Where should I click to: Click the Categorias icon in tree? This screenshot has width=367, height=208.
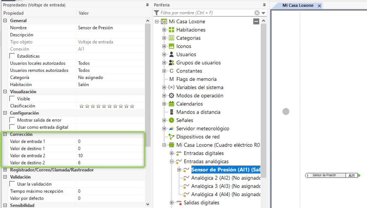[171, 38]
